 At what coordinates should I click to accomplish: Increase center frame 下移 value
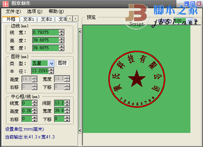[x=67, y=117]
